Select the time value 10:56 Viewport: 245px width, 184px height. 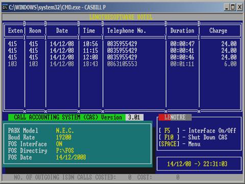tap(90, 44)
